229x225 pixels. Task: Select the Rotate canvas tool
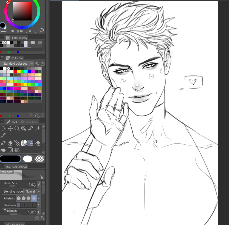[x=3, y=128]
